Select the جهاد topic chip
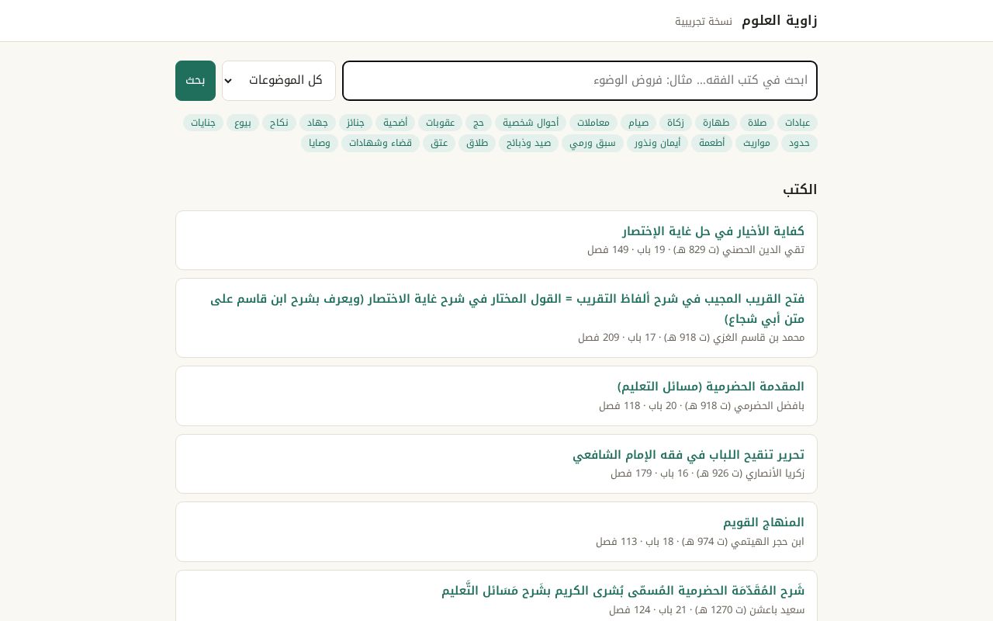The image size is (993, 621). pos(318,123)
